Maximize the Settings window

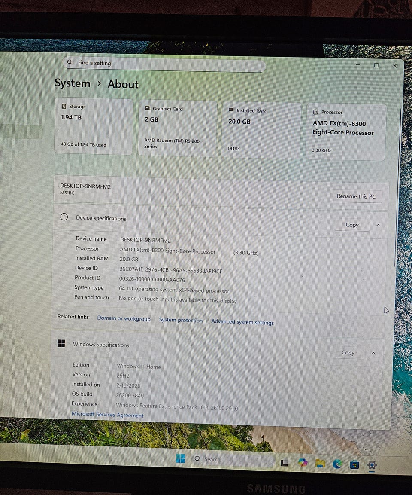point(376,65)
